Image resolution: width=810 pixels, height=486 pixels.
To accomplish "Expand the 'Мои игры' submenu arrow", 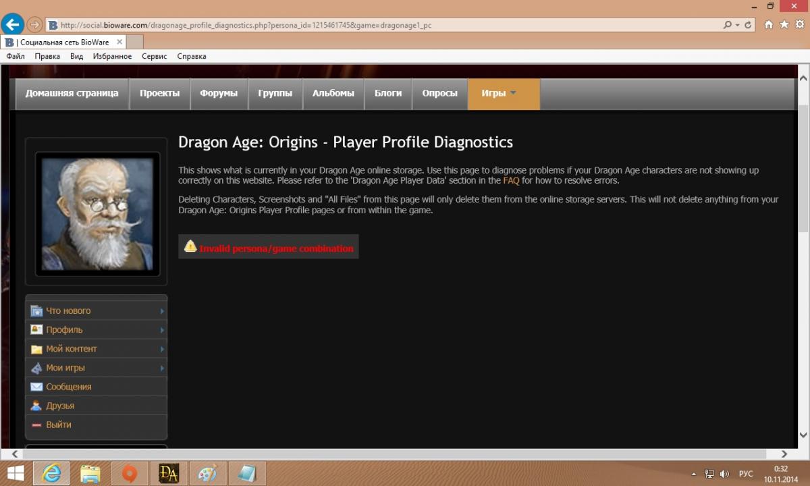I will click(162, 368).
